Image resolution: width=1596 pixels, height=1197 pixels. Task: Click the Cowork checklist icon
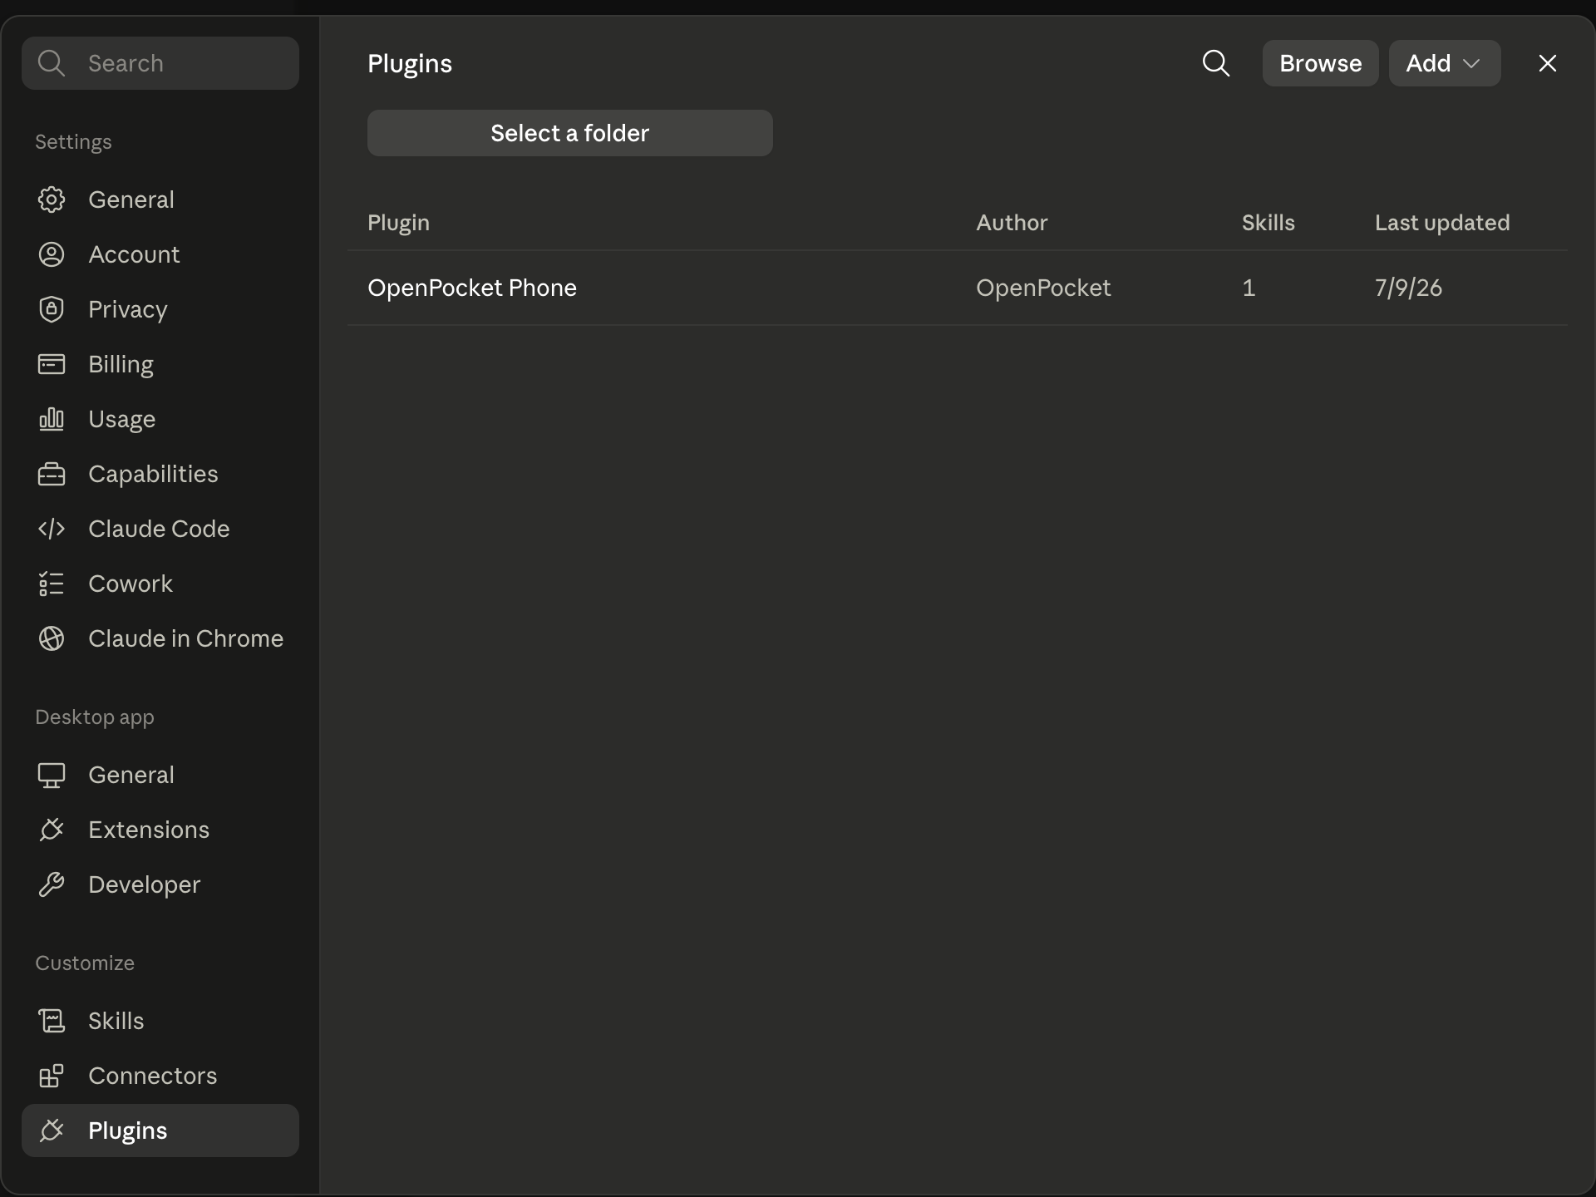52,584
